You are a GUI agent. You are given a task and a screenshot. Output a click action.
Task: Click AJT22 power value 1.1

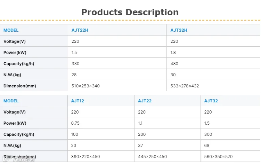pyautogui.click(x=140, y=123)
